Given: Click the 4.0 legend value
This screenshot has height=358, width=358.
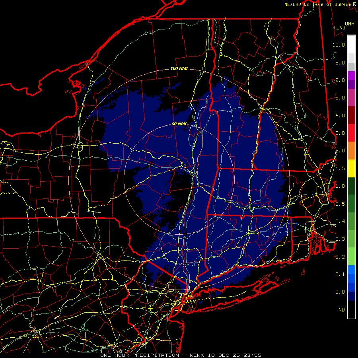Looking at the screenshot, I should coord(340,115).
